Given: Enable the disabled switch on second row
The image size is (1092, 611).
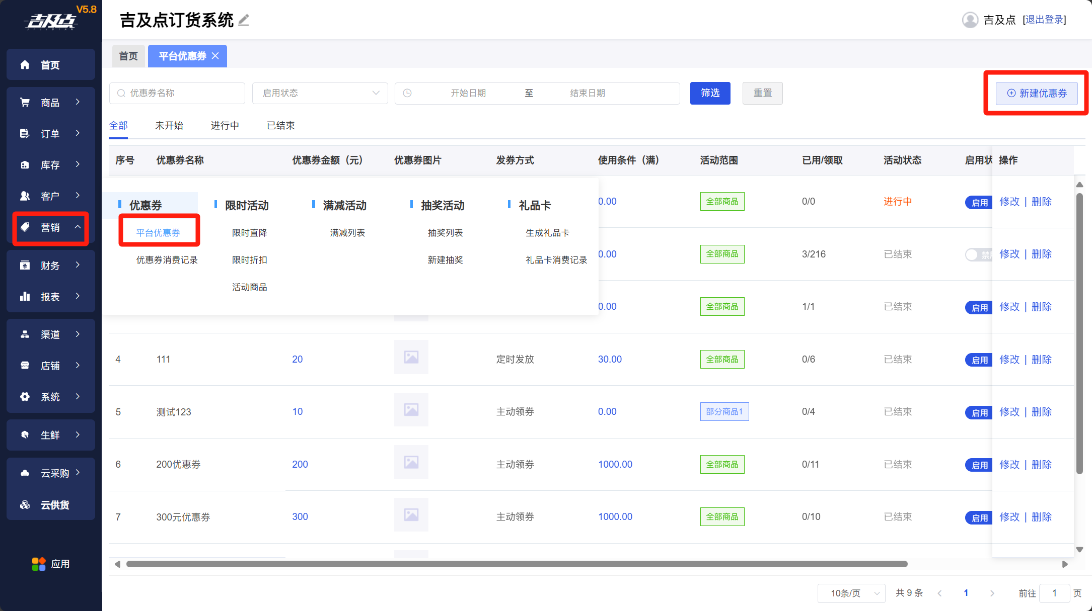Looking at the screenshot, I should coord(978,255).
